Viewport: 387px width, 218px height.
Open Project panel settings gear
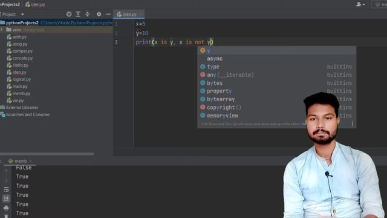(99, 15)
